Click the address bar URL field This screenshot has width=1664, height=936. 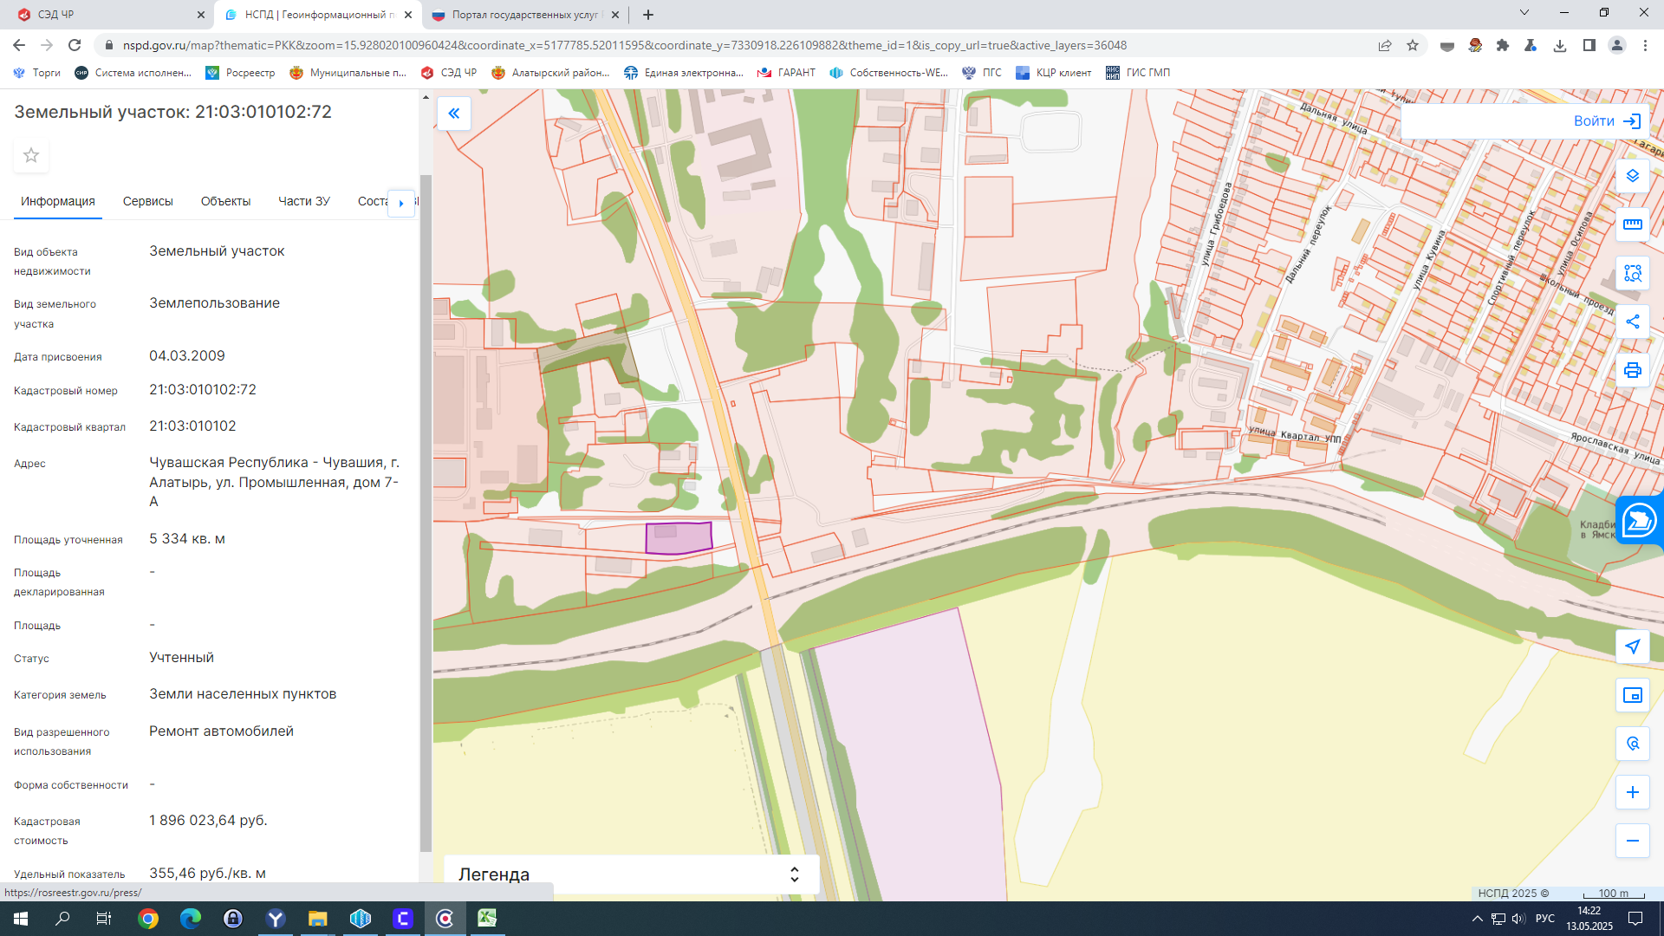pyautogui.click(x=624, y=45)
